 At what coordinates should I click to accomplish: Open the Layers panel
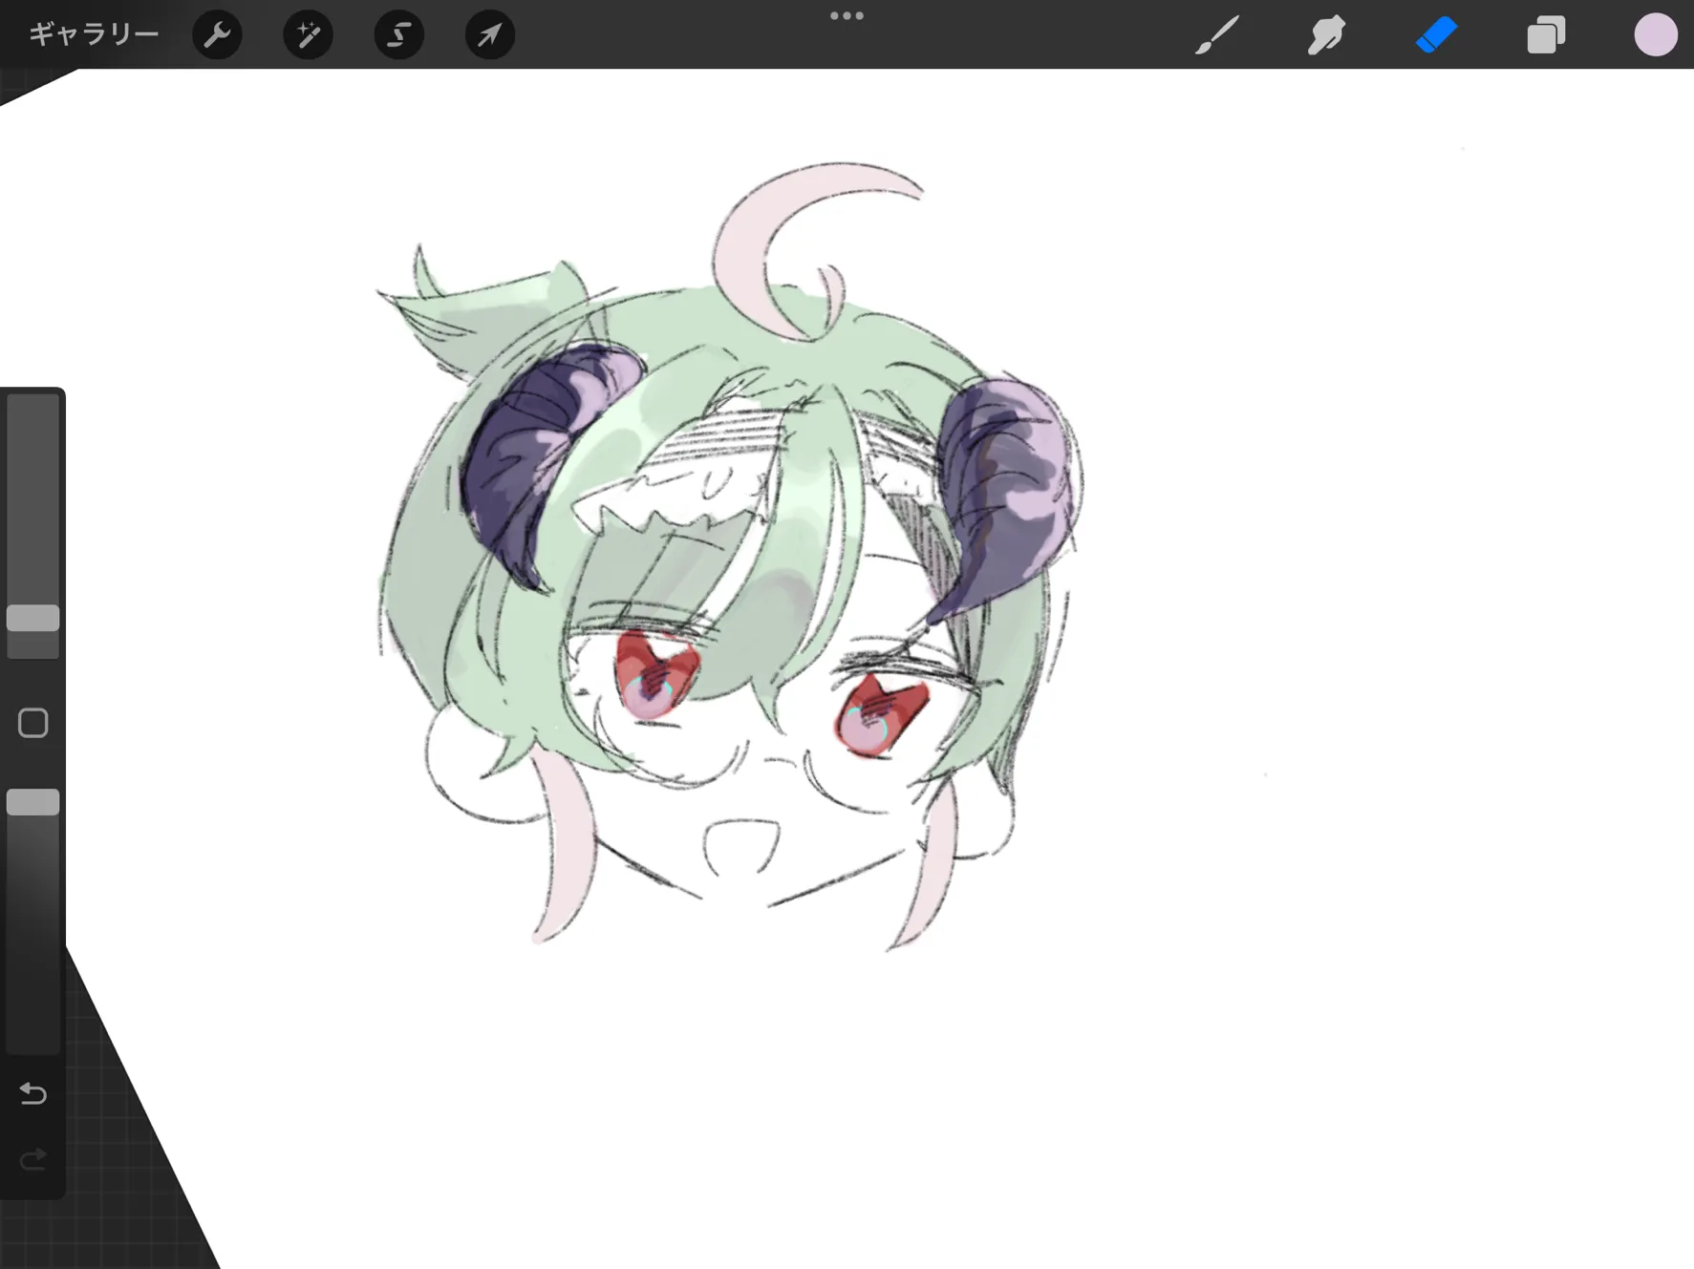[x=1546, y=35]
